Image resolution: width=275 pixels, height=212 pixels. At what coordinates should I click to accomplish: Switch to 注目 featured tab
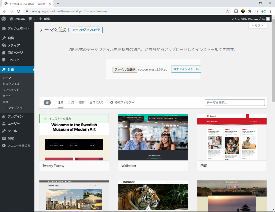[60, 102]
